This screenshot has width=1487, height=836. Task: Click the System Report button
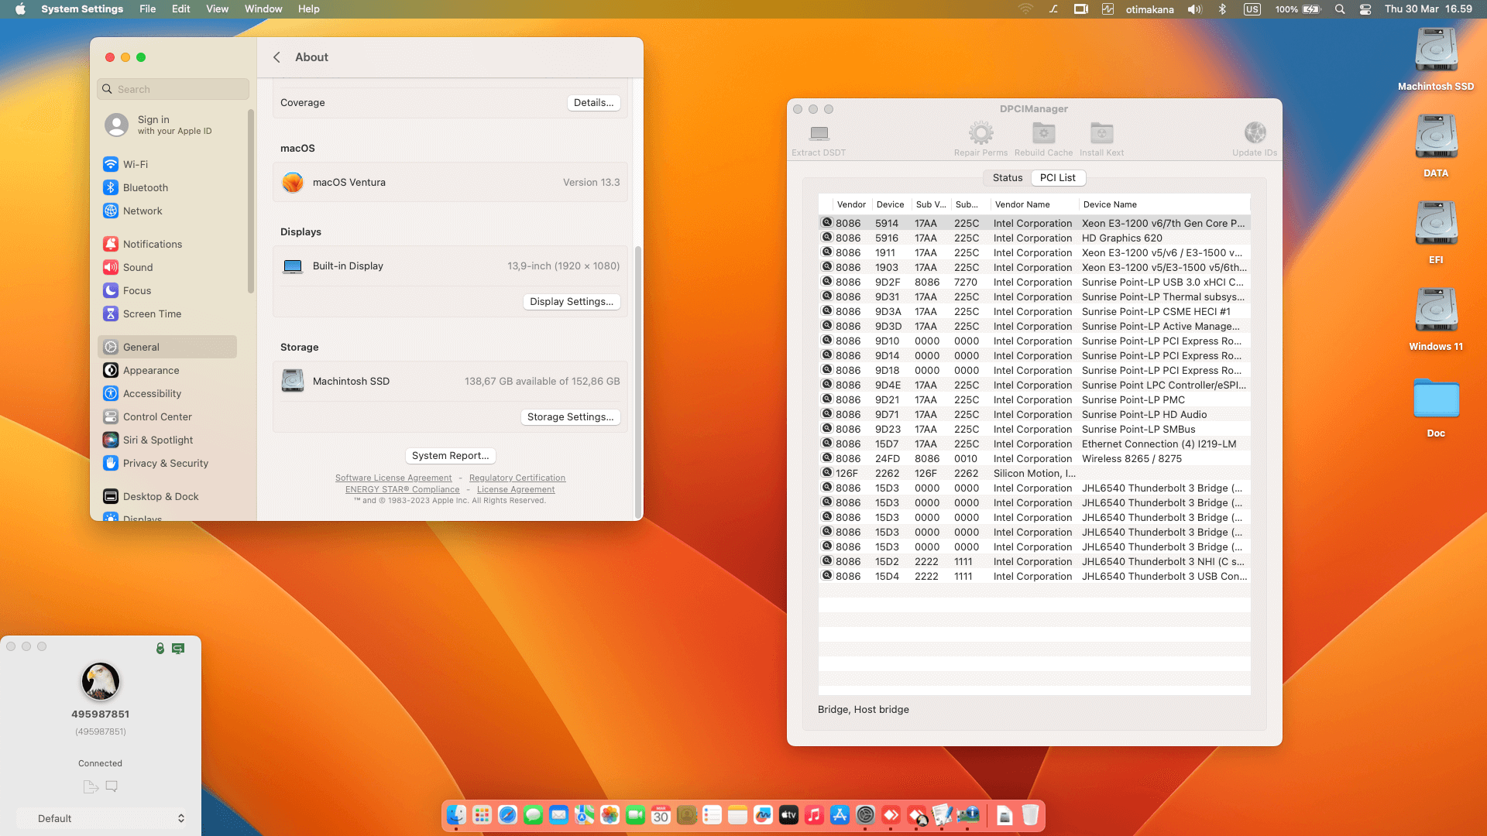(450, 456)
